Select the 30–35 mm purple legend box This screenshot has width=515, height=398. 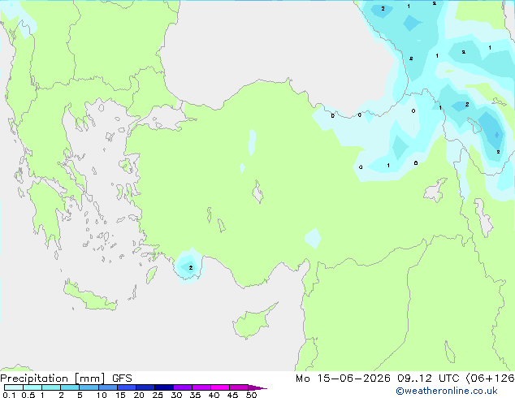point(183,387)
